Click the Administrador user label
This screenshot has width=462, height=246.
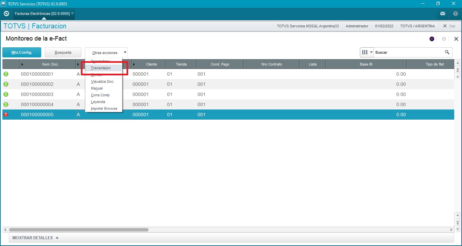(357, 26)
